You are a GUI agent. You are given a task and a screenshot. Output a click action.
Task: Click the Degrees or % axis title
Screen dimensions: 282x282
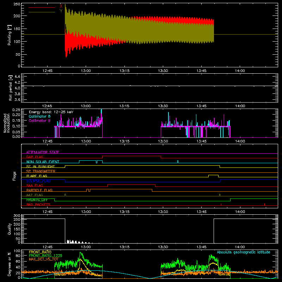[9, 264]
